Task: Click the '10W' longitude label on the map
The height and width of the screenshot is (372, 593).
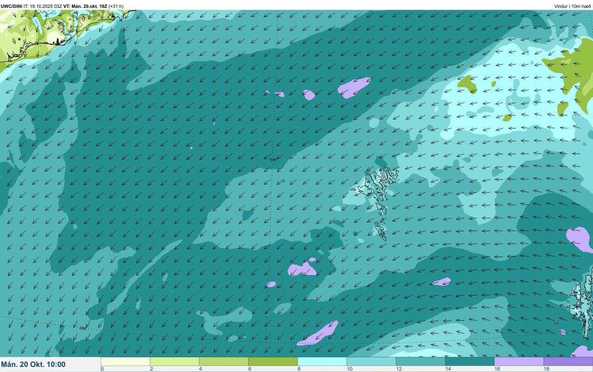Action: pos(272,160)
